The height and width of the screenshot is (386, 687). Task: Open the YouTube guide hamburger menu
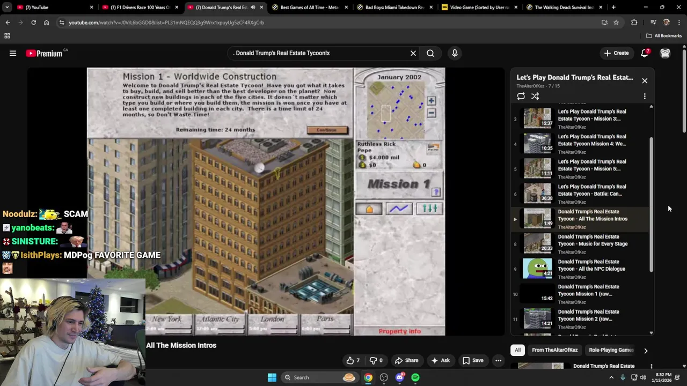click(x=13, y=53)
